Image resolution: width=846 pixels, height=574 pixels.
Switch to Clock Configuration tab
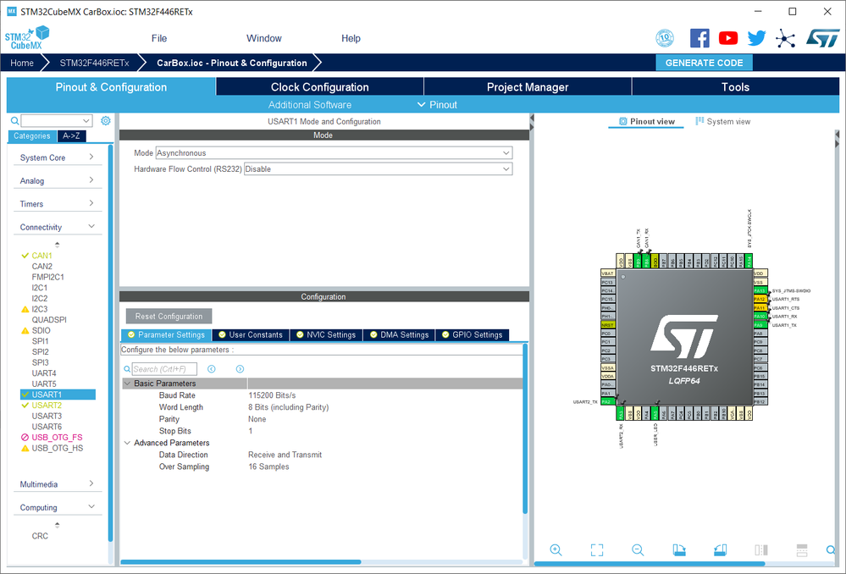[319, 87]
